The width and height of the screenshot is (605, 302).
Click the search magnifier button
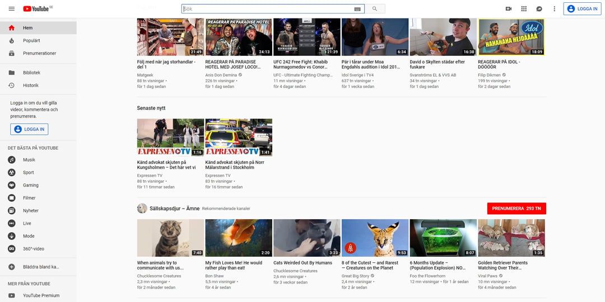click(x=375, y=8)
